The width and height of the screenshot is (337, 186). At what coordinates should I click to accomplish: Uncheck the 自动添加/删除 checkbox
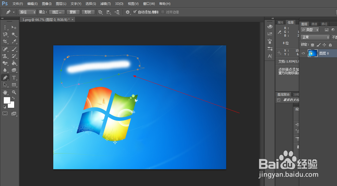tap(135, 12)
